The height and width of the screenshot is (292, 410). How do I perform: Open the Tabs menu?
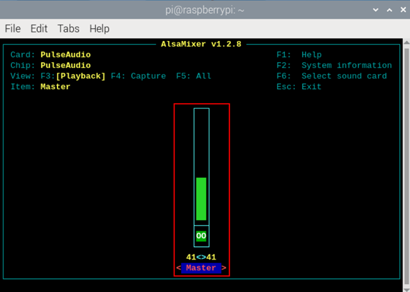click(x=68, y=28)
